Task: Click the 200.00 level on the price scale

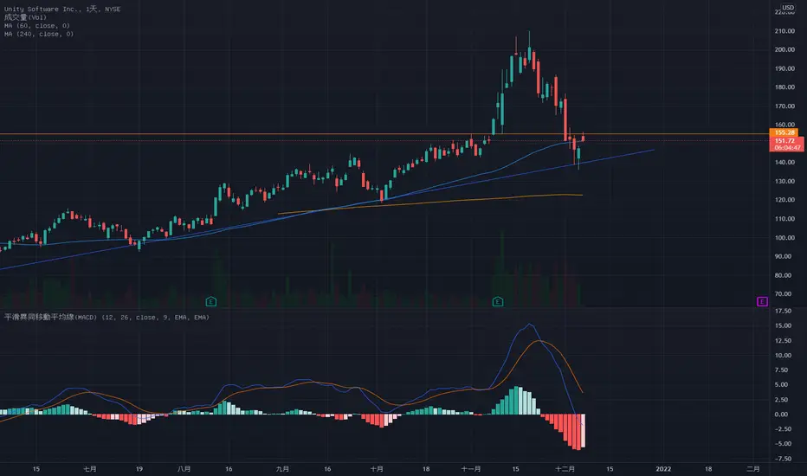Action: [784, 50]
